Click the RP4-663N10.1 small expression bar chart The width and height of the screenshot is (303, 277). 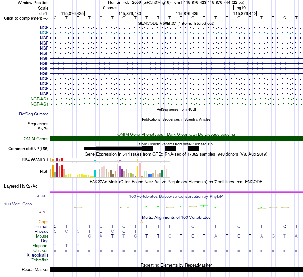[110, 160]
